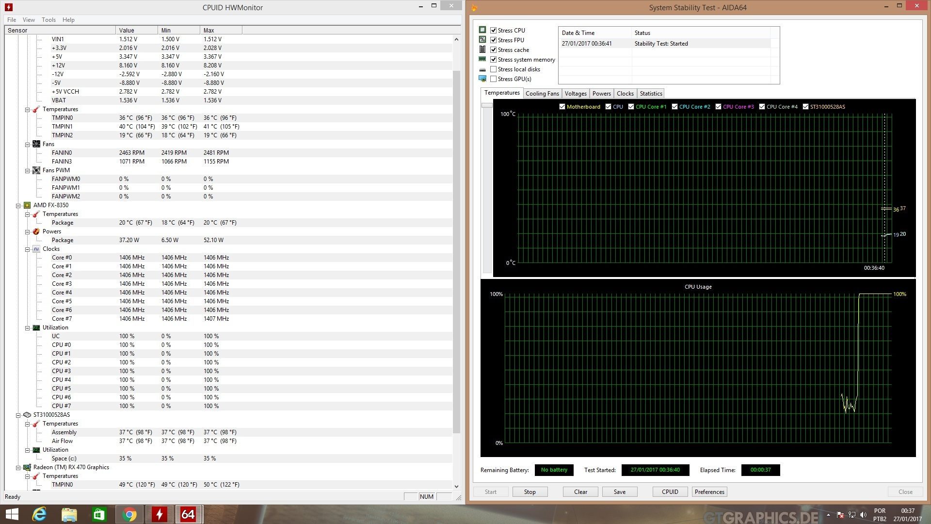The image size is (931, 524).
Task: Click the Save button in AIDA64
Action: click(x=620, y=492)
